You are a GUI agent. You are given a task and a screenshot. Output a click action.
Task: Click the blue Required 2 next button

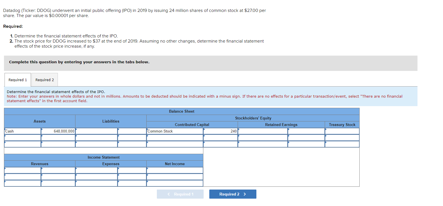(x=233, y=194)
